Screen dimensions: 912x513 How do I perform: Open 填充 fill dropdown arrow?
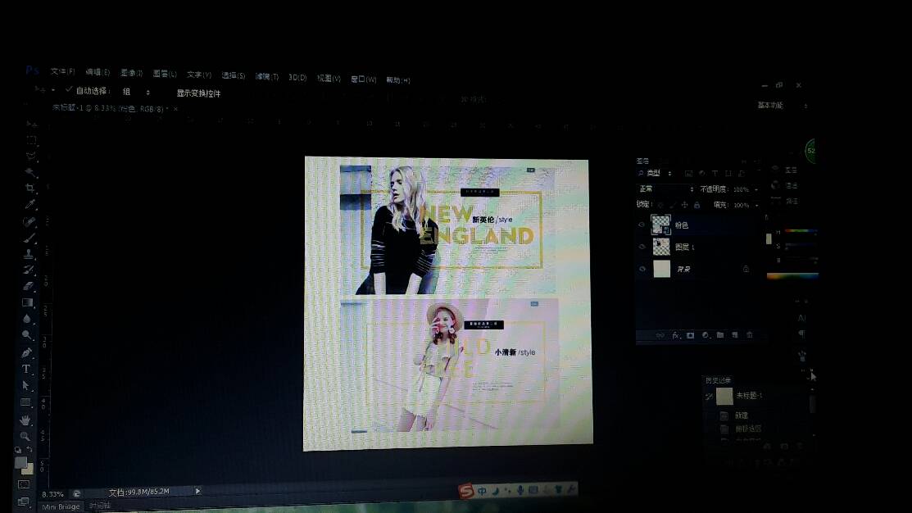[756, 206]
